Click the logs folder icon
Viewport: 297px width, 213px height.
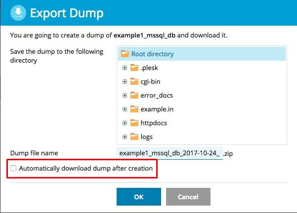pyautogui.click(x=134, y=137)
